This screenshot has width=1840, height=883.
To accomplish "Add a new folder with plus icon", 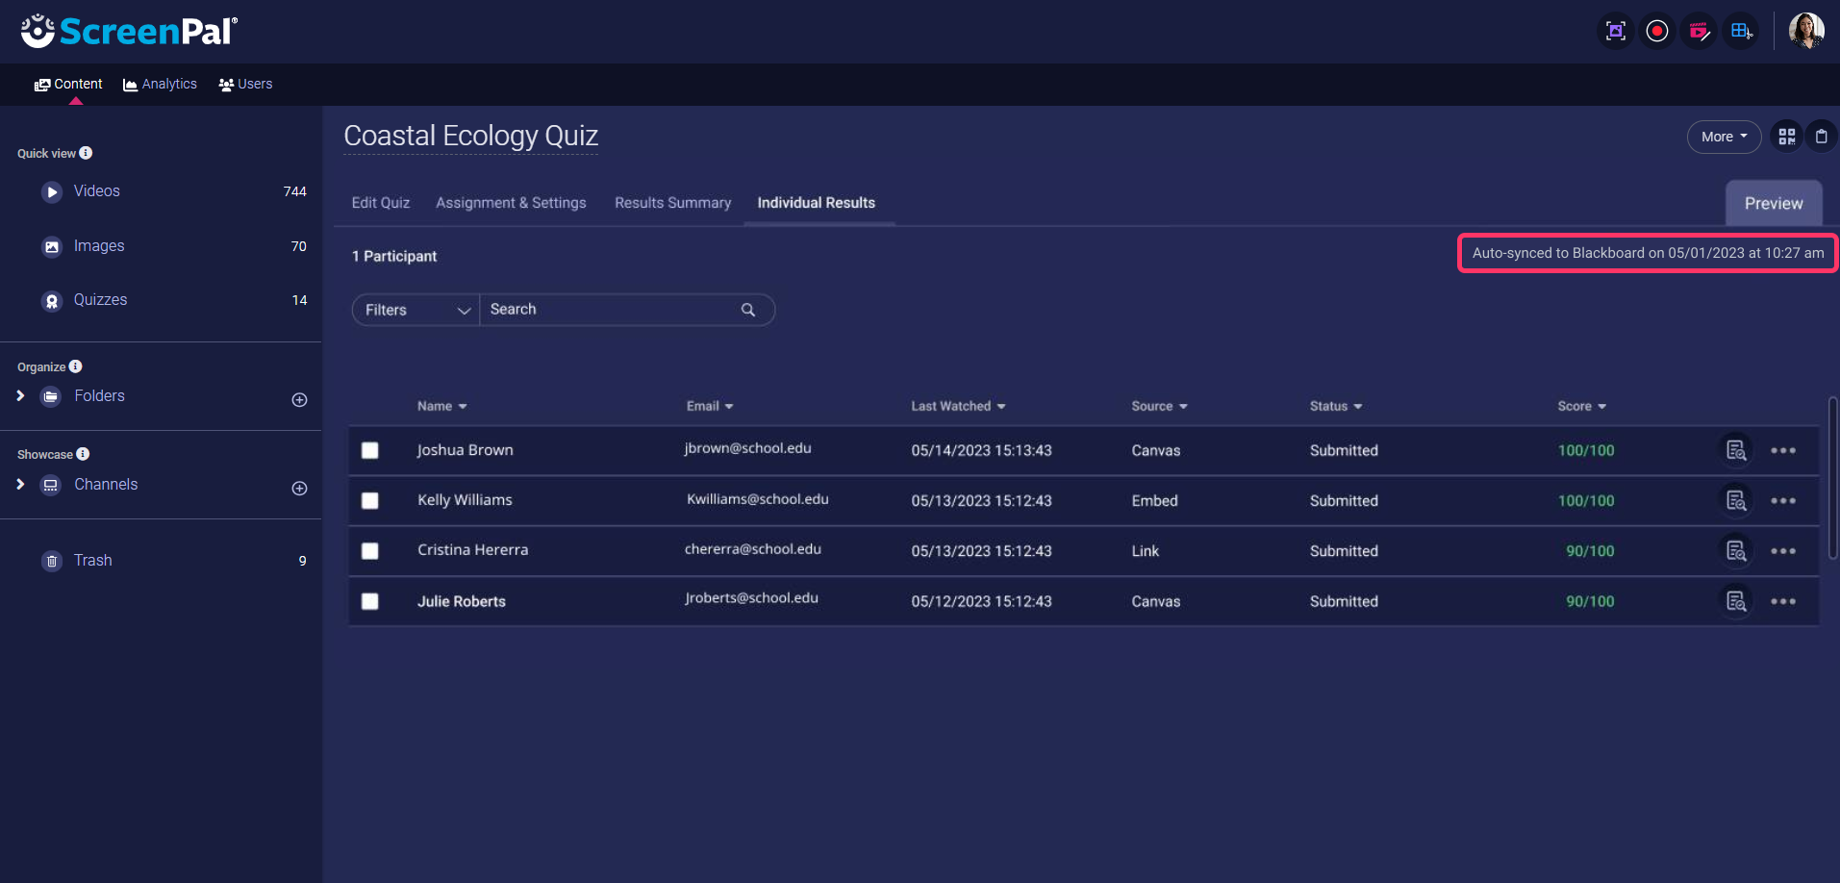I will tap(299, 400).
